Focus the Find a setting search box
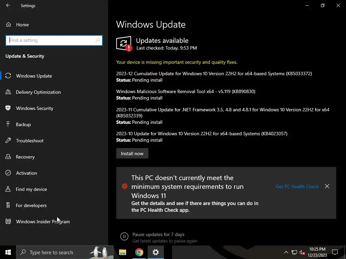 (x=54, y=40)
